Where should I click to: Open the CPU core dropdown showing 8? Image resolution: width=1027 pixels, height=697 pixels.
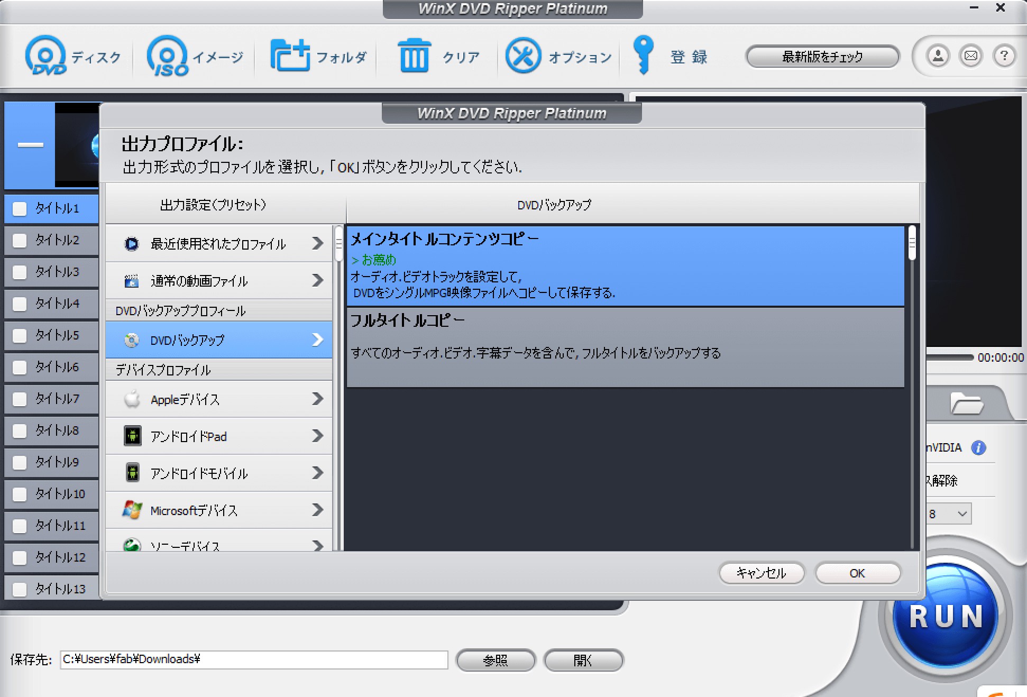point(949,513)
